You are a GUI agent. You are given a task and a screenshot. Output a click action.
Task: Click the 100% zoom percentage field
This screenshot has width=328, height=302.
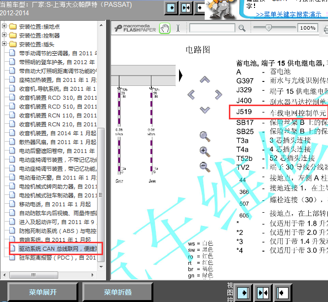[x=308, y=28]
